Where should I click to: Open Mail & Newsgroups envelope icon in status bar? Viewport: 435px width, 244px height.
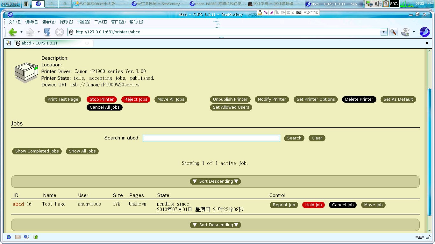click(x=18, y=237)
